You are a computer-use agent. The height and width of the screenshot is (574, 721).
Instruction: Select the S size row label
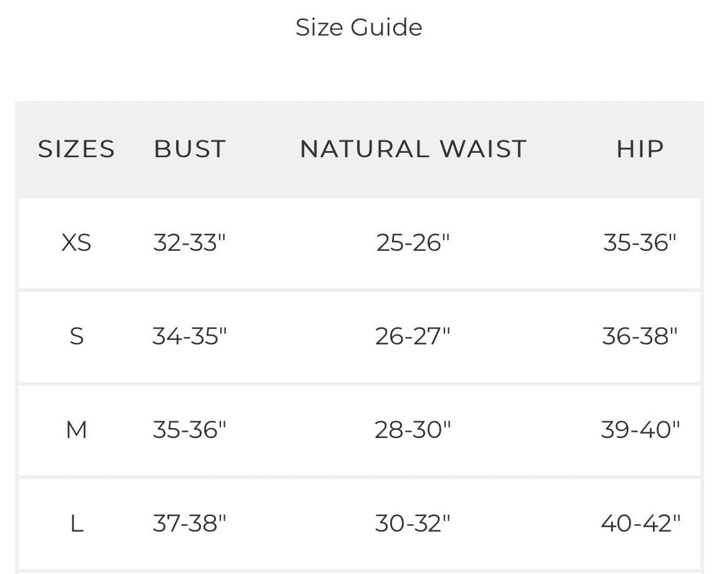77,336
